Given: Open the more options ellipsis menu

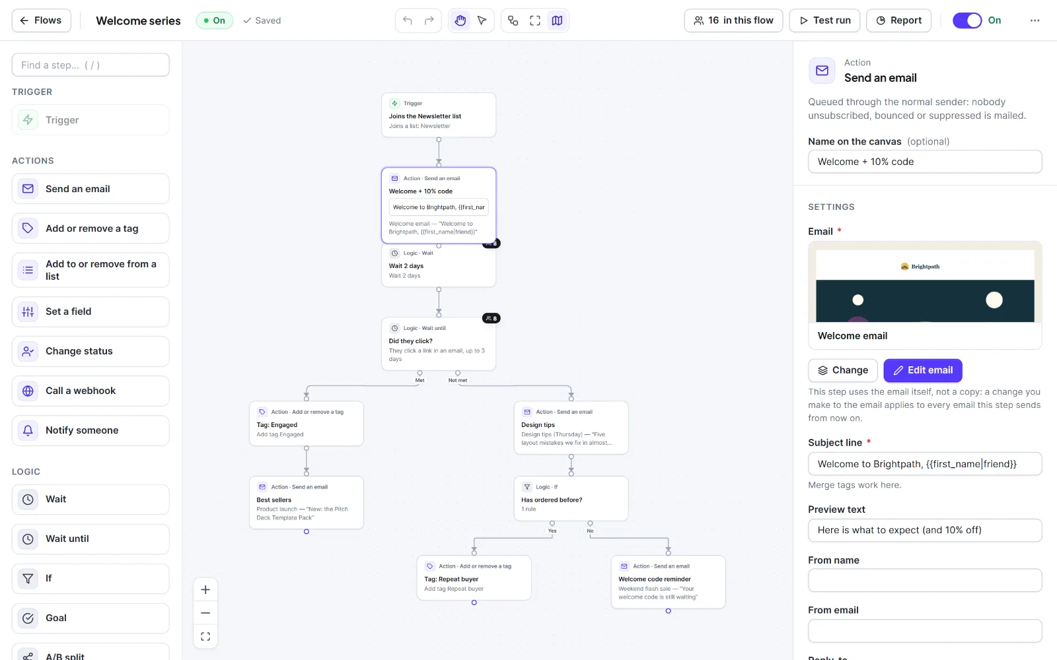Looking at the screenshot, I should (x=1035, y=20).
